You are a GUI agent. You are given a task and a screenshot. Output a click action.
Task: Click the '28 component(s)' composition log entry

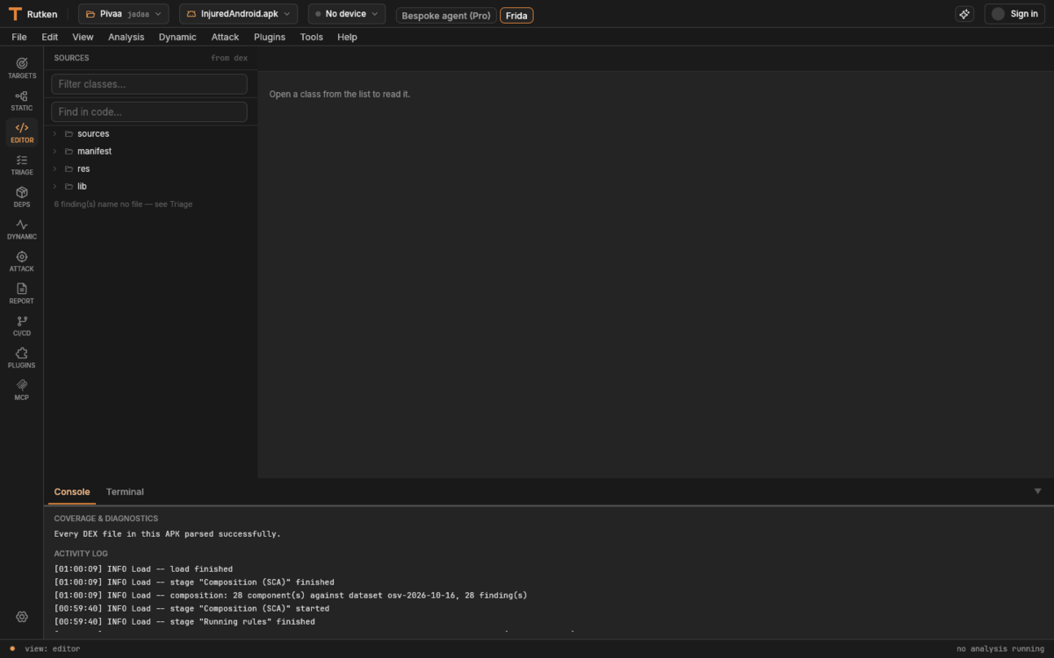pos(291,595)
